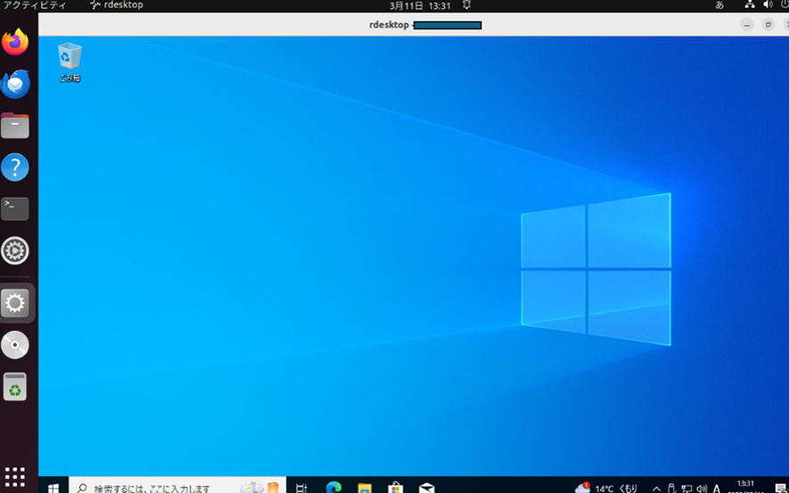789x493 pixels.
Task: Show Applications grid in Ubuntu dock
Action: point(15,476)
